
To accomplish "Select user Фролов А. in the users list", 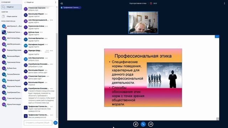I will pos(12,26).
